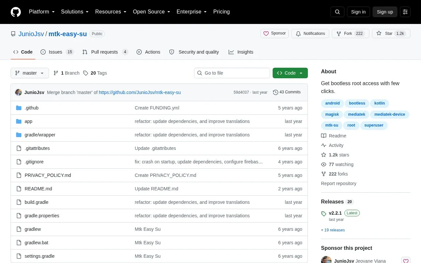Image resolution: width=421 pixels, height=263 pixels.
Task: Open search with the magnifier icon
Action: 337,12
